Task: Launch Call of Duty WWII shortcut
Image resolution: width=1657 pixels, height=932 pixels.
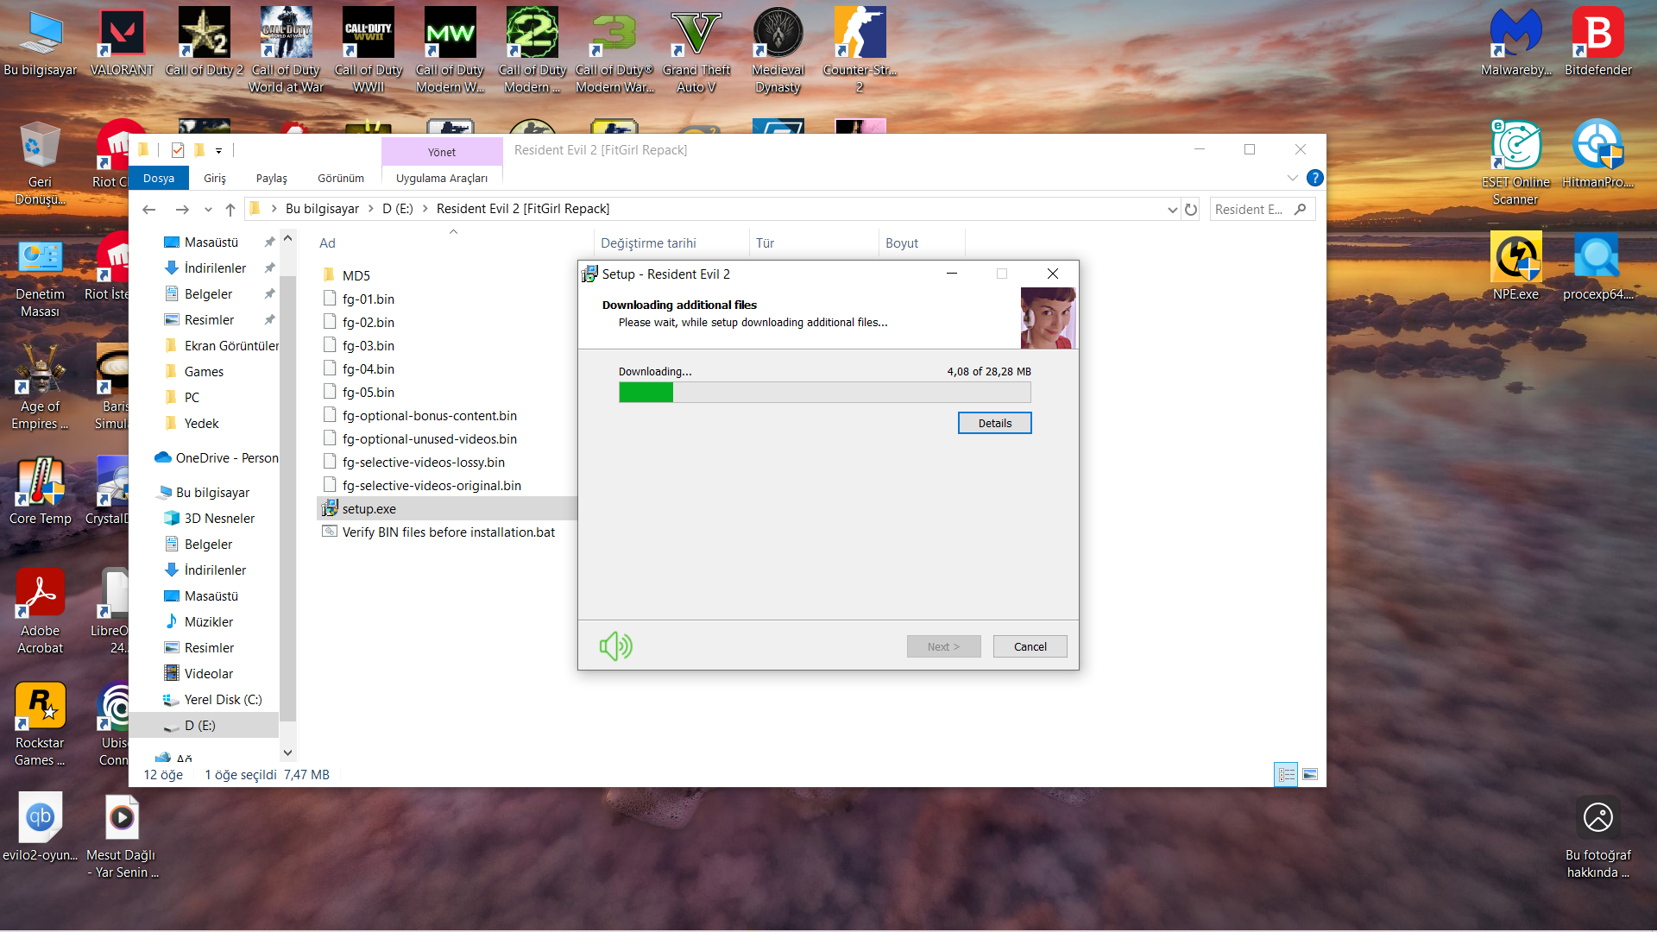Action: click(x=369, y=50)
